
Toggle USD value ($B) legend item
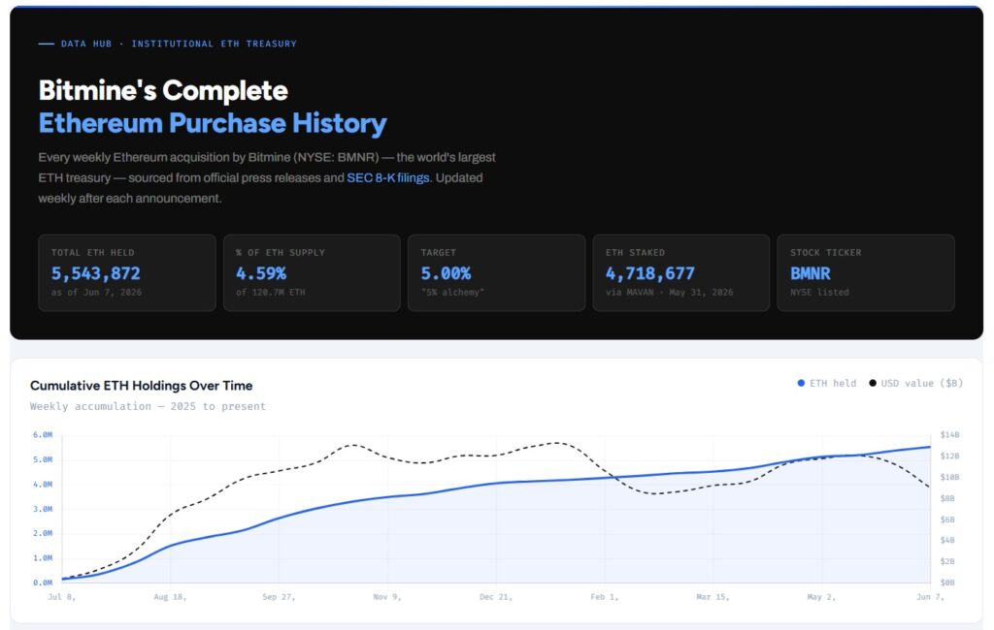click(916, 383)
